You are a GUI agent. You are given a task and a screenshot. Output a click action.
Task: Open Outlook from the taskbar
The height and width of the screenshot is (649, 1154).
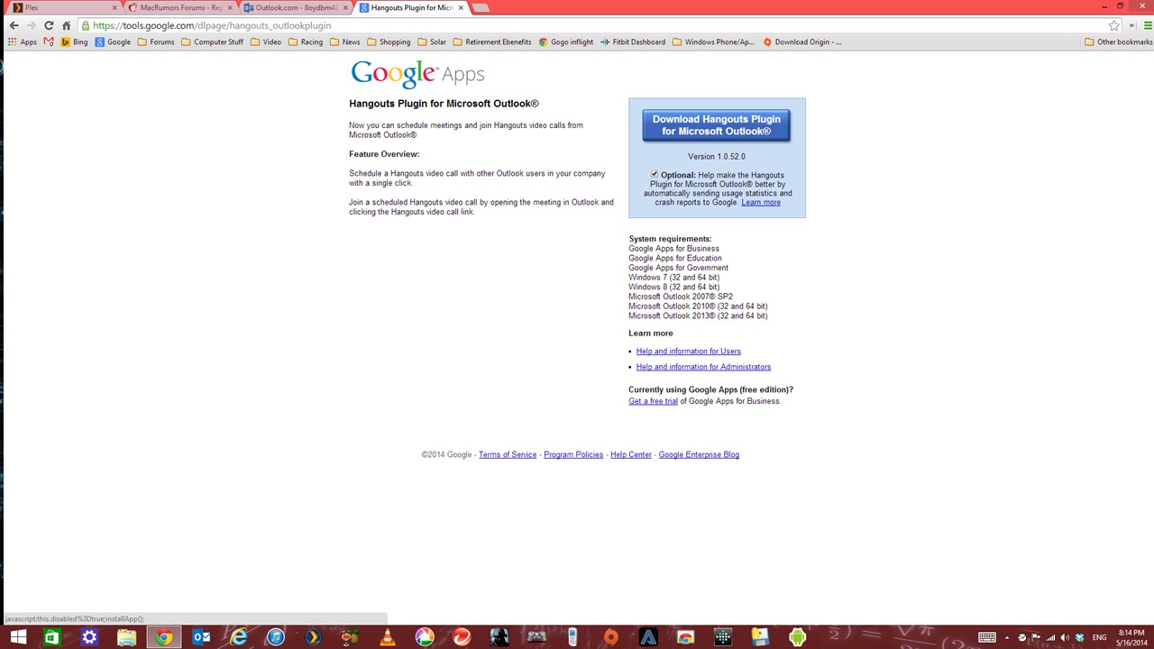point(201,637)
